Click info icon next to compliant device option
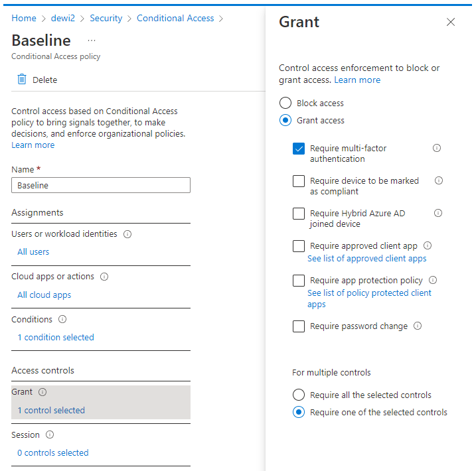This screenshot has width=474, height=471. point(439,180)
